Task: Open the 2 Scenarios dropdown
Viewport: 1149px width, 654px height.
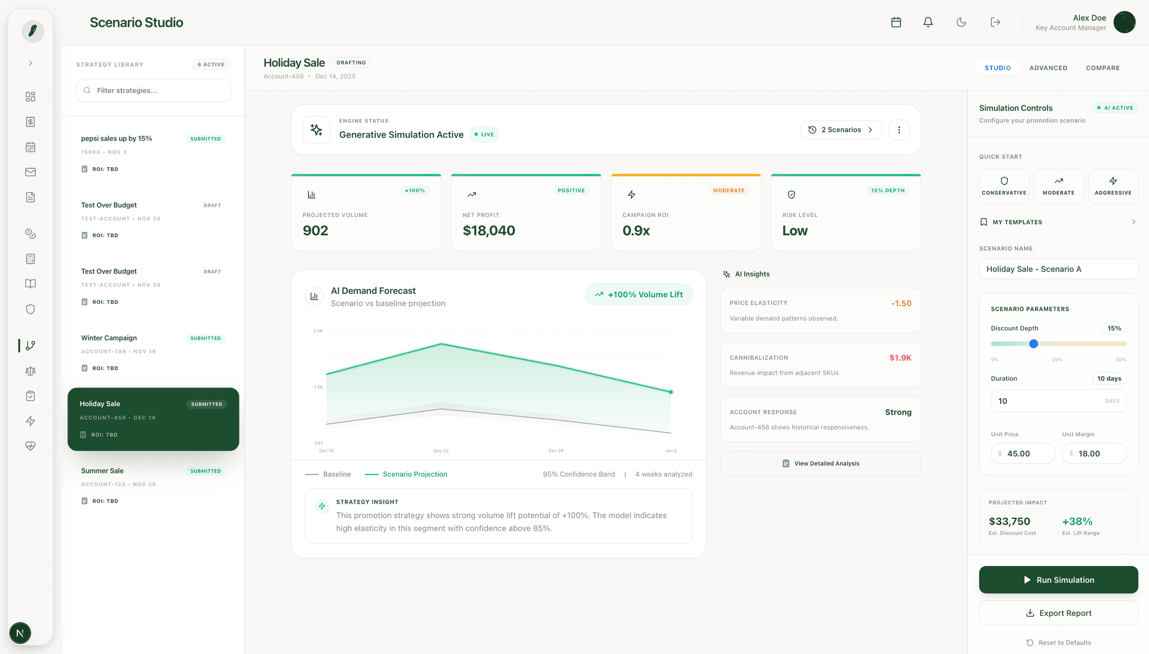Action: (840, 130)
